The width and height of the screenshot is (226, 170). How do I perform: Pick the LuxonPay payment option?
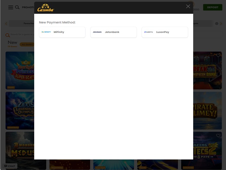(165, 32)
